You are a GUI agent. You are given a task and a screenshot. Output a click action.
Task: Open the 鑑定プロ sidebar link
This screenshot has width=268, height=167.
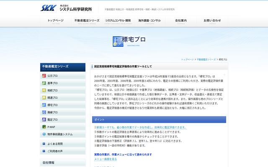pos(63,120)
